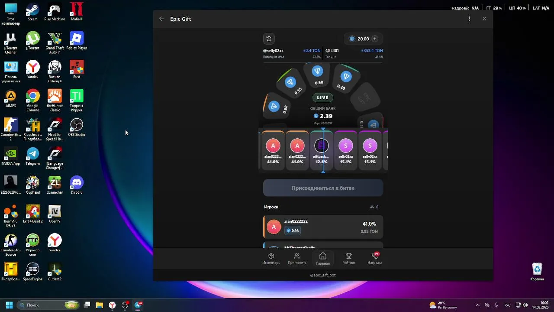This screenshot has height=312, width=554.
Task: Open the @epic_gift_bot link
Action: pos(323,275)
